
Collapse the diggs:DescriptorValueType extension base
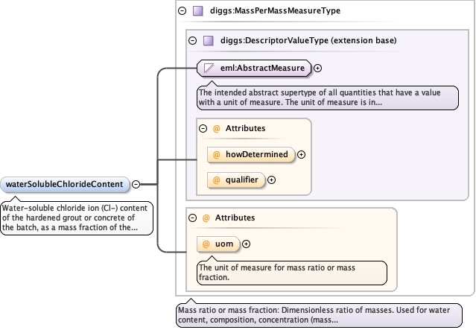pos(192,40)
